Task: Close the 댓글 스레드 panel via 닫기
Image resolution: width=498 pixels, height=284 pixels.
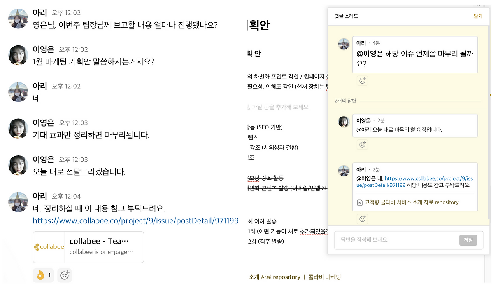Action: point(478,16)
